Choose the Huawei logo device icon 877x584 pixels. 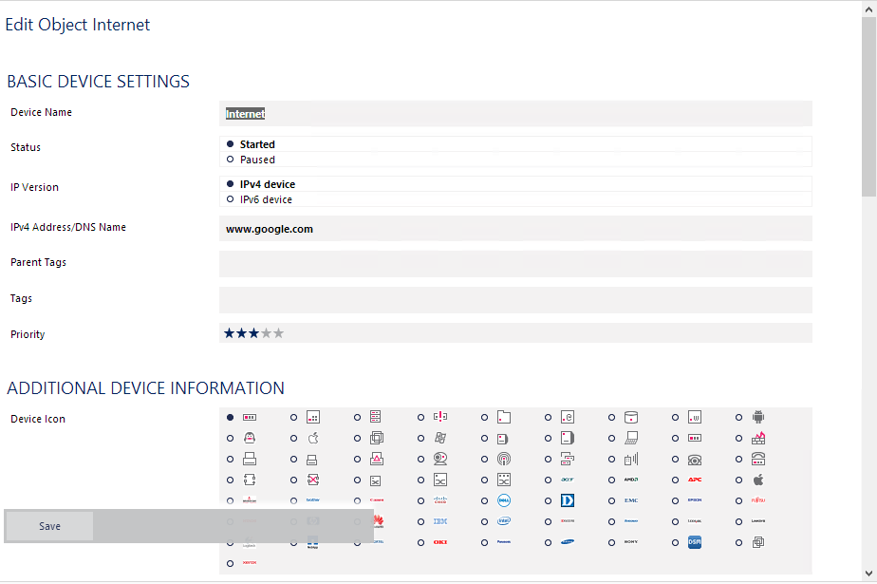(x=379, y=521)
